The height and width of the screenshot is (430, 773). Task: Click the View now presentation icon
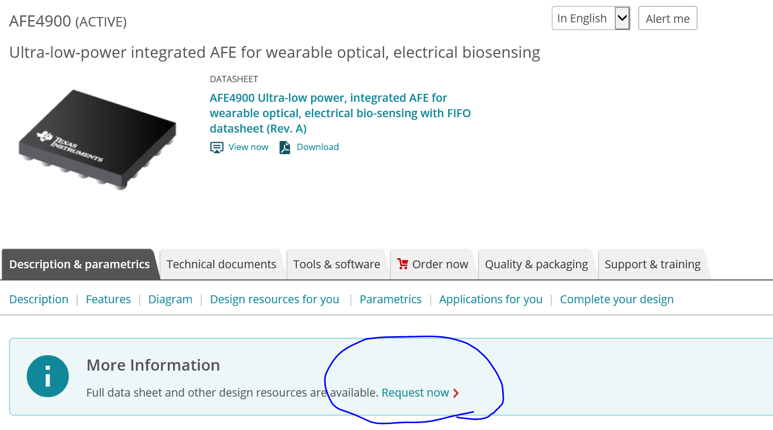pos(217,147)
